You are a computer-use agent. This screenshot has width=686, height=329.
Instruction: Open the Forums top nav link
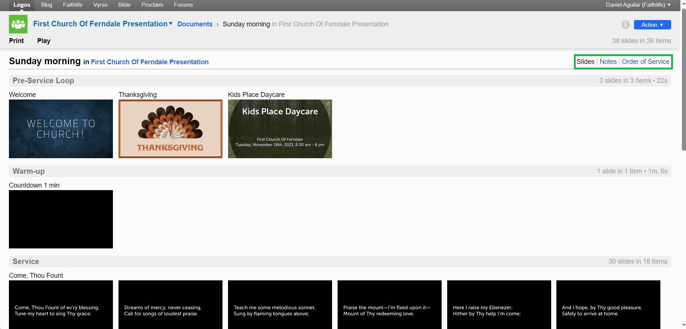183,5
